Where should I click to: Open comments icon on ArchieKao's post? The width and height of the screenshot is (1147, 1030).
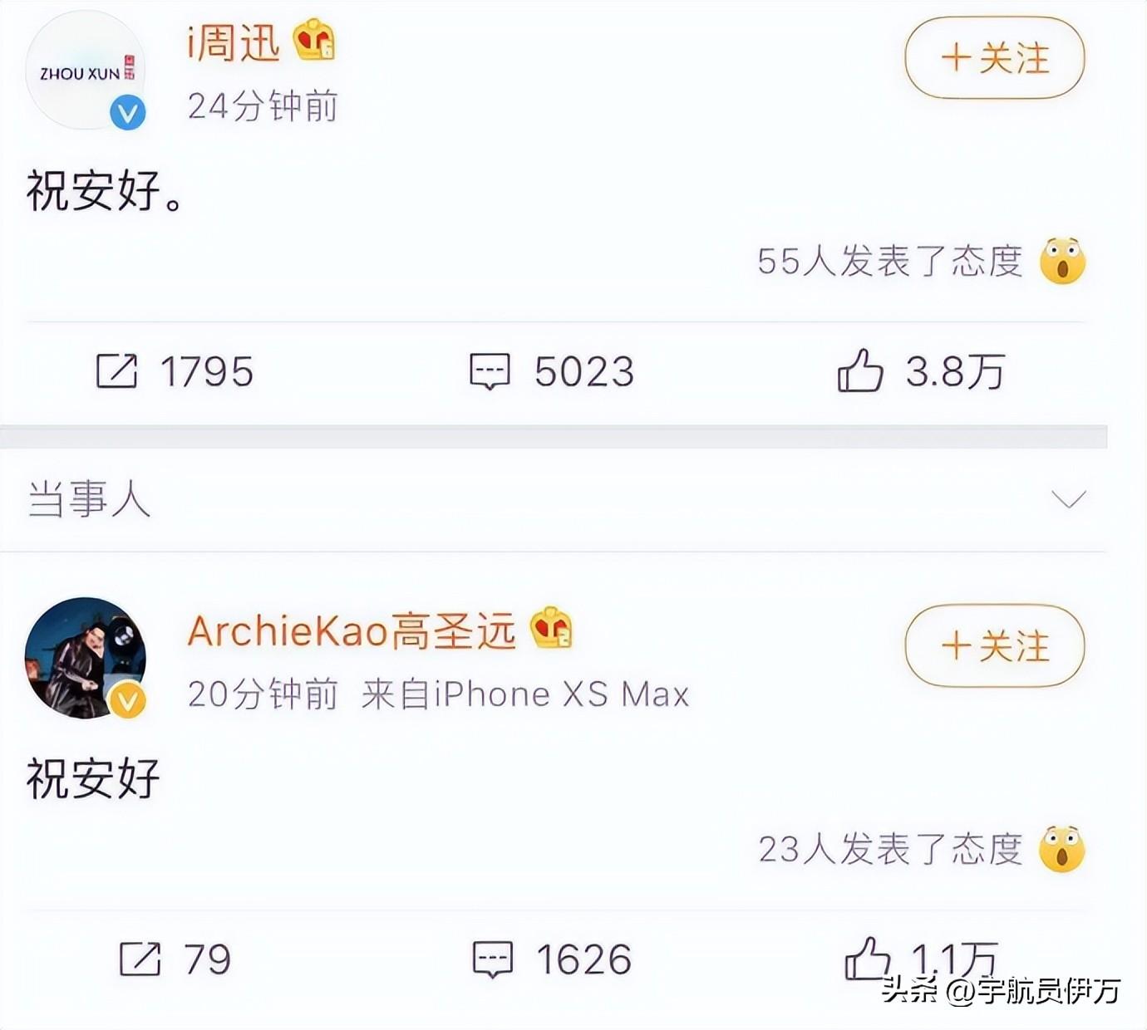493,959
